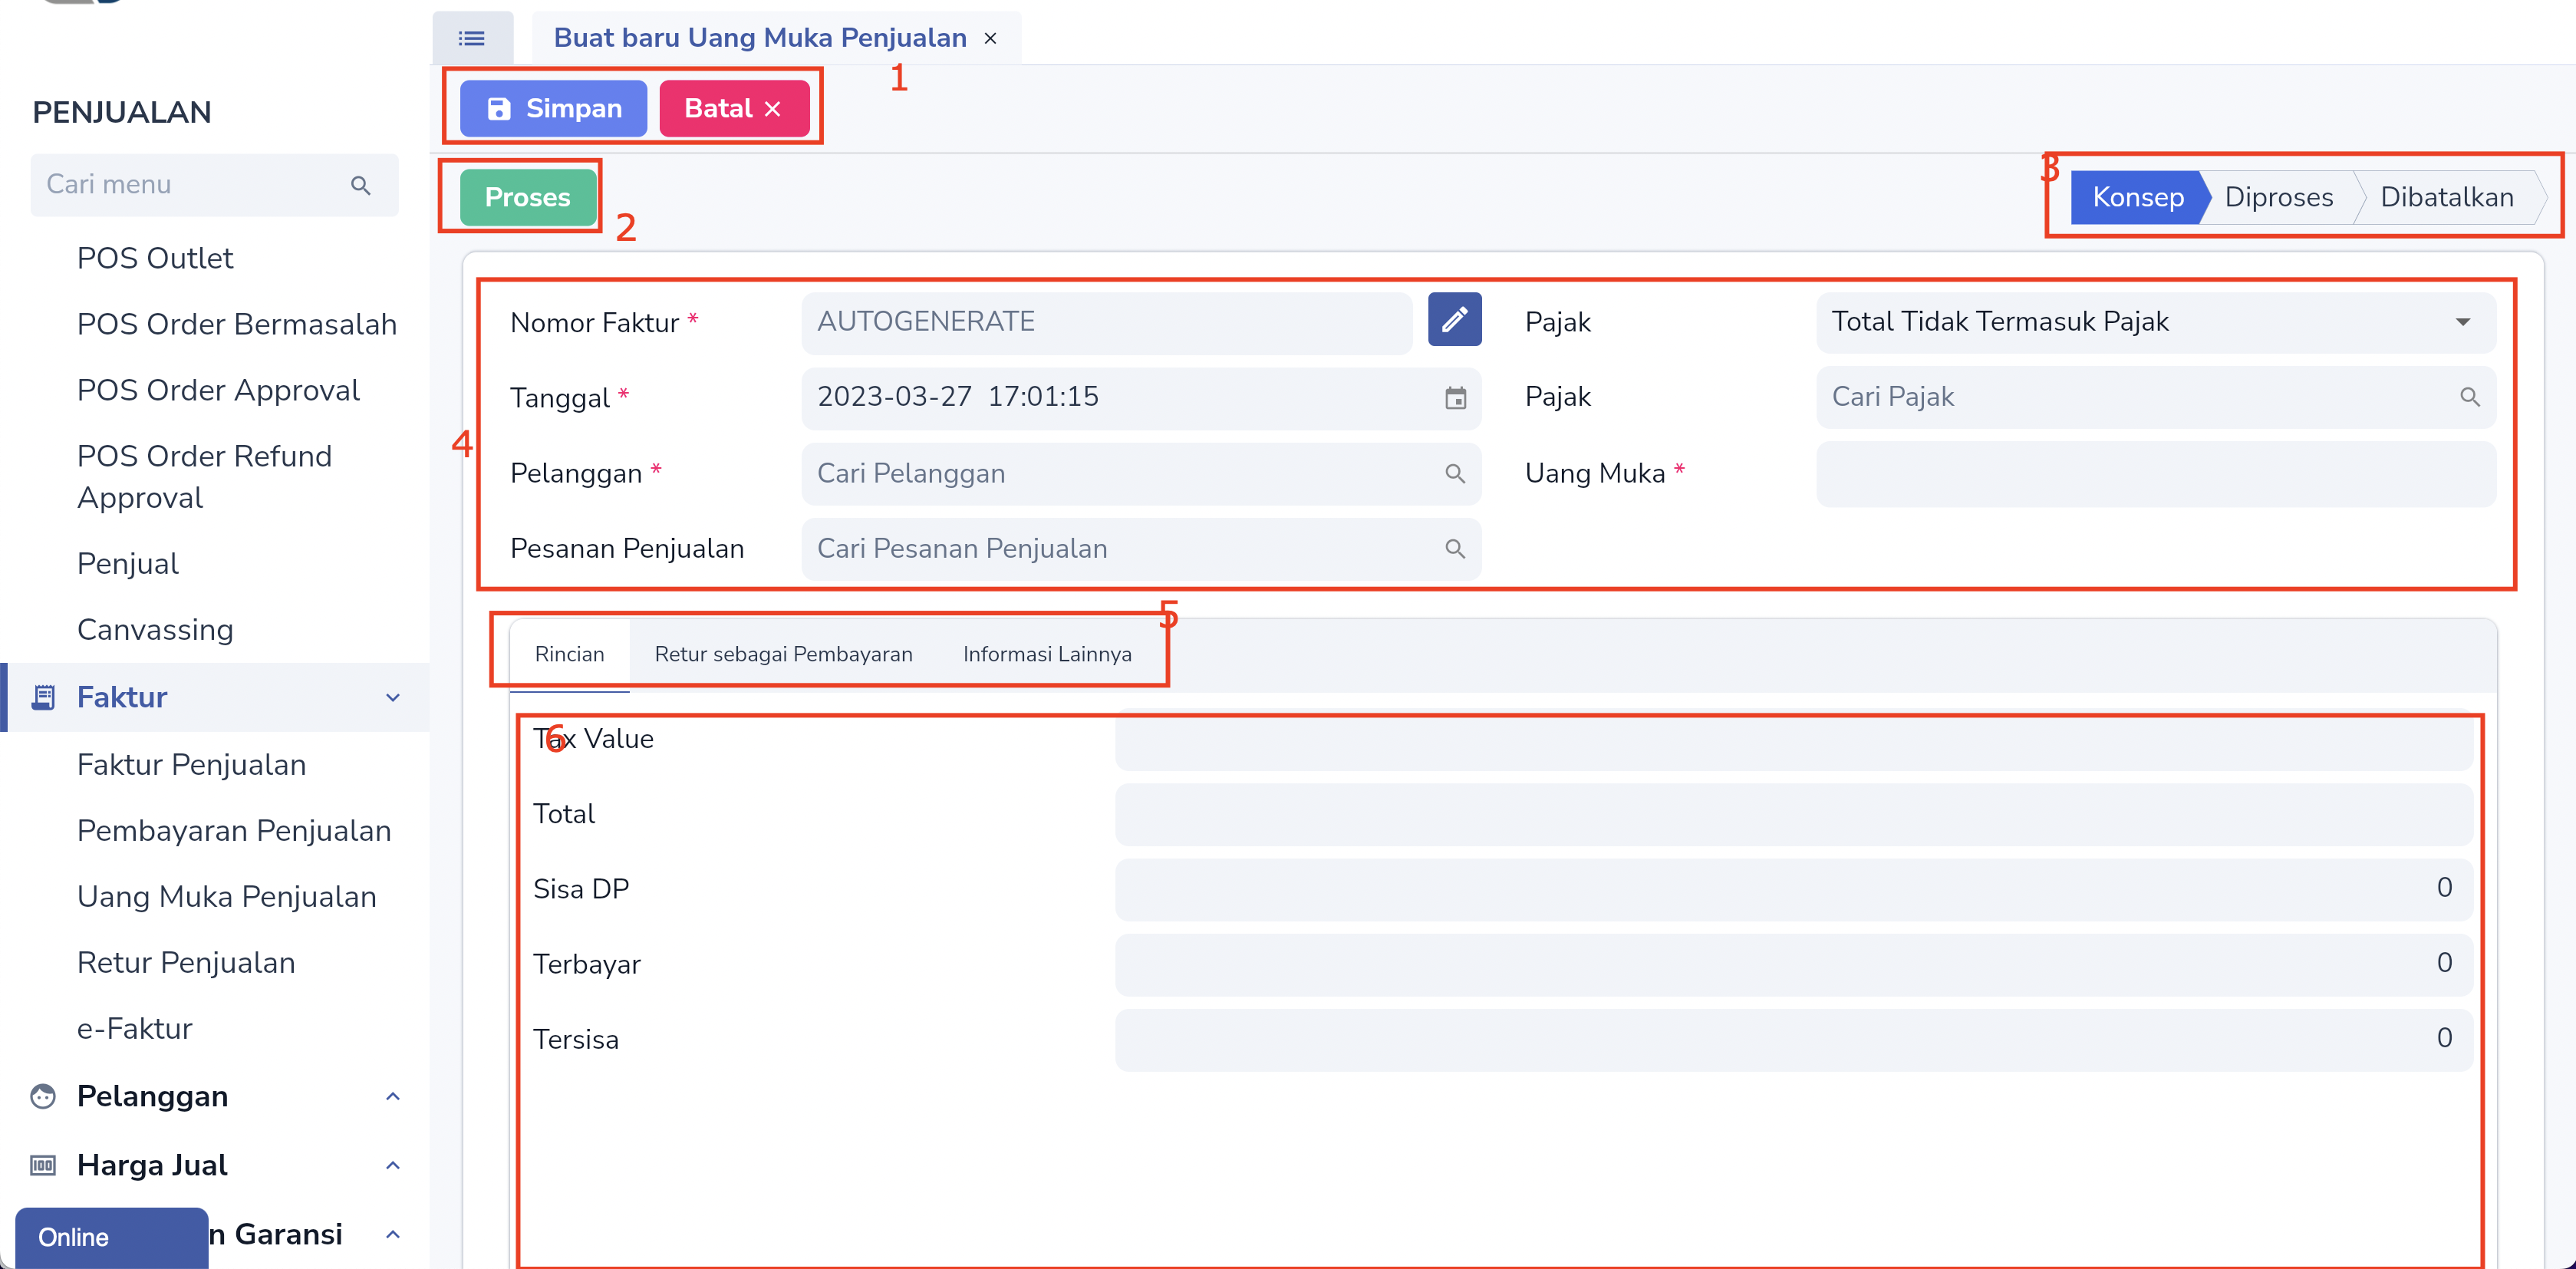Open Faktur Penjualan menu item
The width and height of the screenshot is (2576, 1269).
coord(191,765)
